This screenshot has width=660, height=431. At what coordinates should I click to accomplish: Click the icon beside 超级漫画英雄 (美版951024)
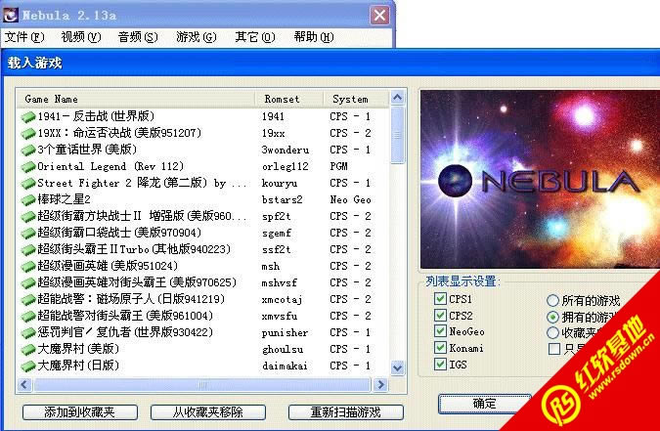[28, 266]
